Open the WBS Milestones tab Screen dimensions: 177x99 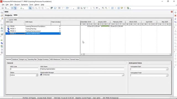click(x=55, y=59)
